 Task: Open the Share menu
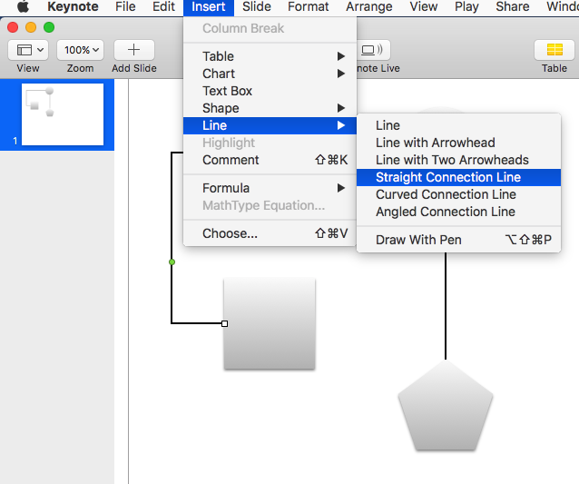coord(513,6)
